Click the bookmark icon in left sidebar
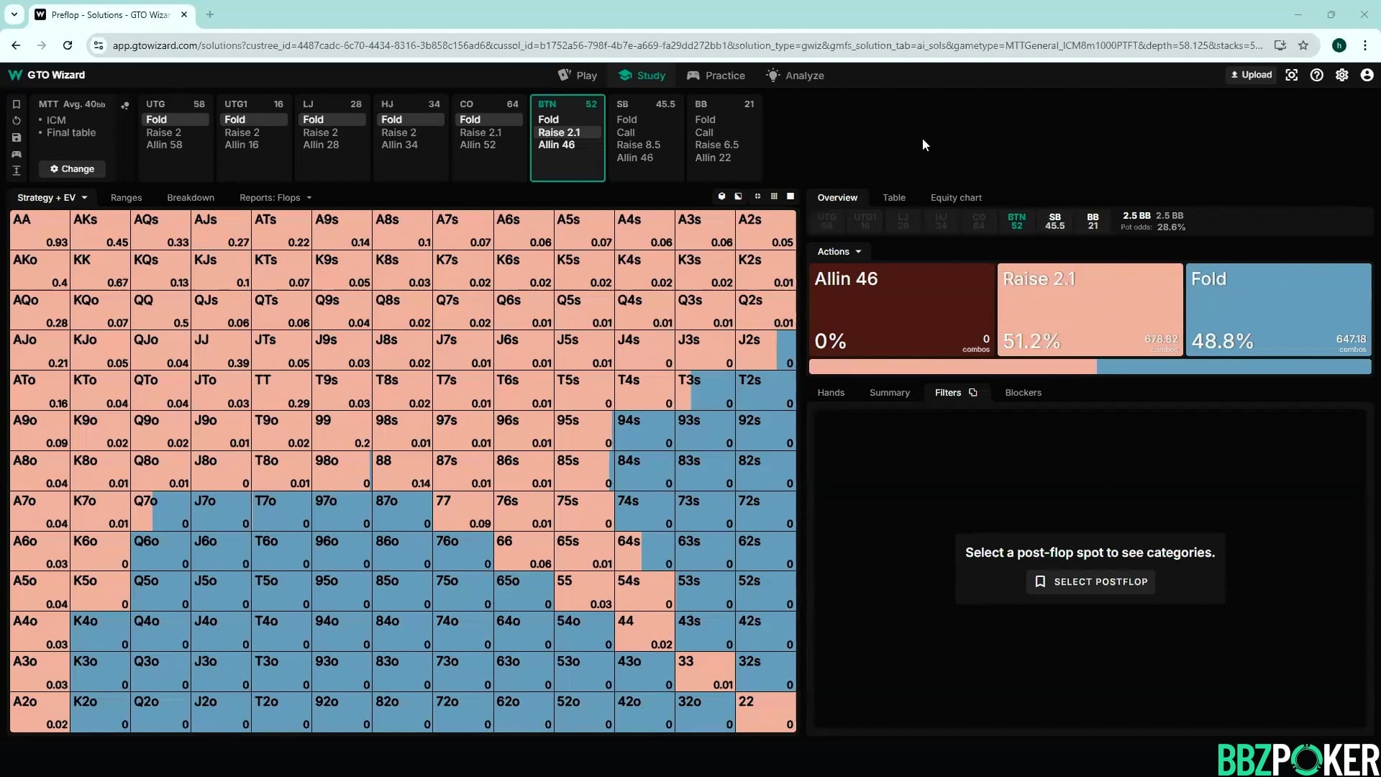This screenshot has height=777, width=1381. pyautogui.click(x=17, y=104)
